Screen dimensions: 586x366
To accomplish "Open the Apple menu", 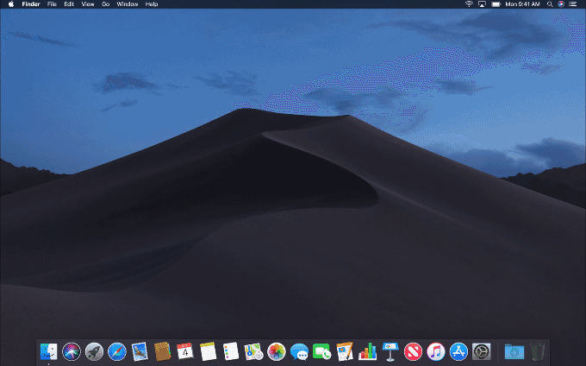I will click(11, 4).
